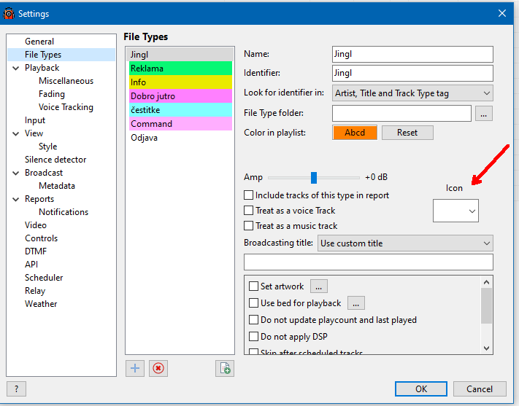519x406 pixels.
Task: Select Silence detector in settings tree
Action: [x=55, y=160]
